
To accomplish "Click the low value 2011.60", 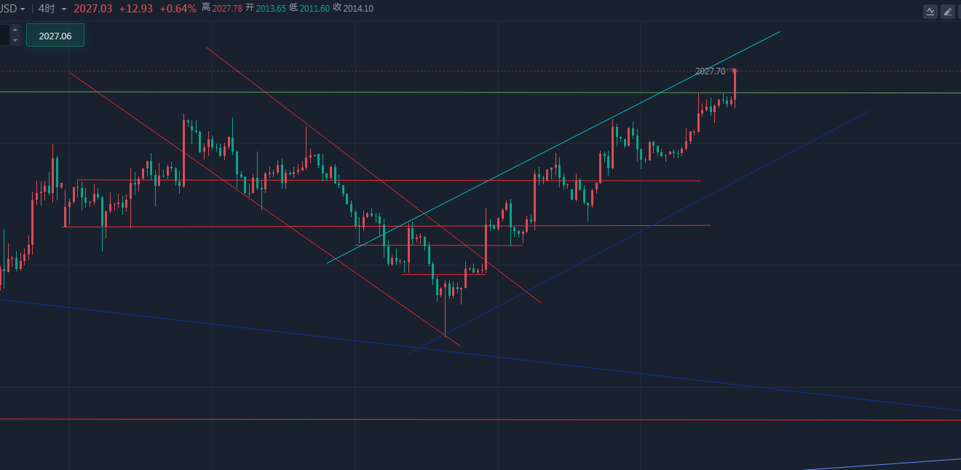I will click(x=315, y=8).
